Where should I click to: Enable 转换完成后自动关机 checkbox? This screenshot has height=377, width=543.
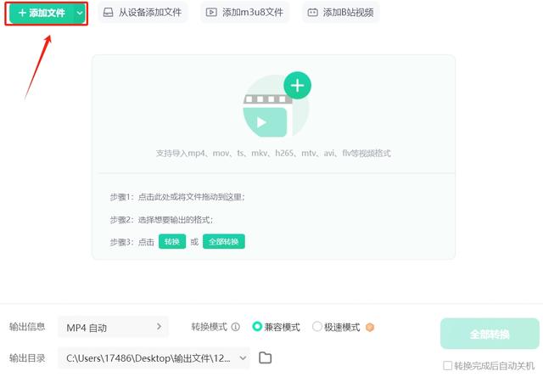click(448, 366)
